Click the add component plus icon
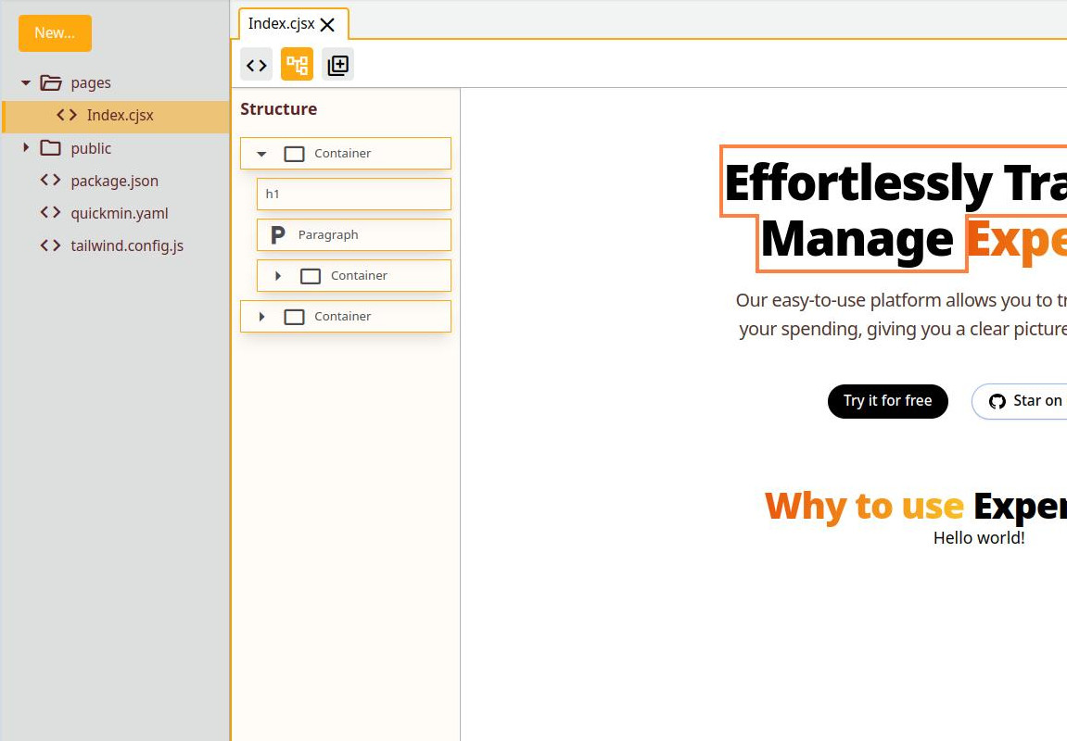1067x741 pixels. click(337, 65)
